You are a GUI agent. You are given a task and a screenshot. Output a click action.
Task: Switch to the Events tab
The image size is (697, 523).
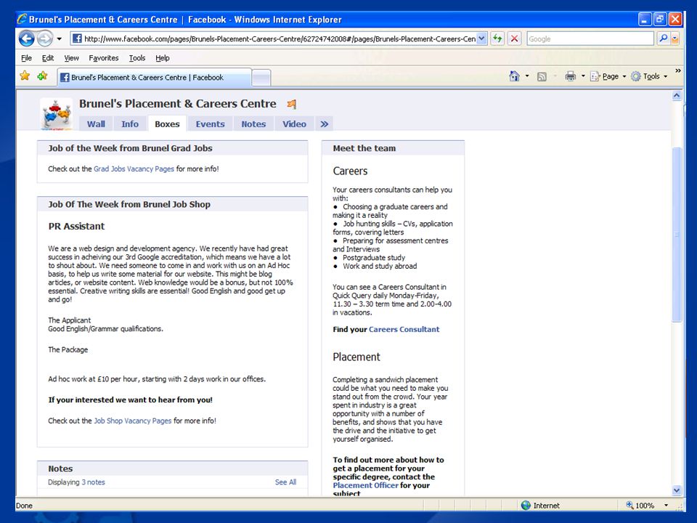tap(211, 124)
